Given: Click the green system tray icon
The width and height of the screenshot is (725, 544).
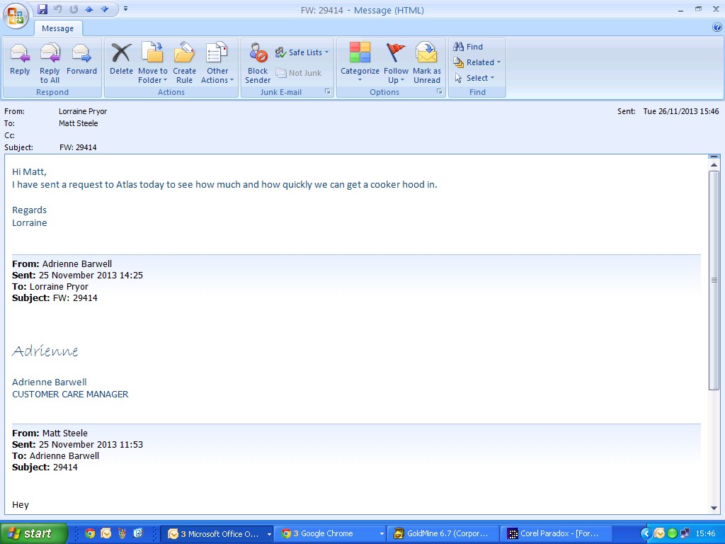Looking at the screenshot, I should pos(673,533).
